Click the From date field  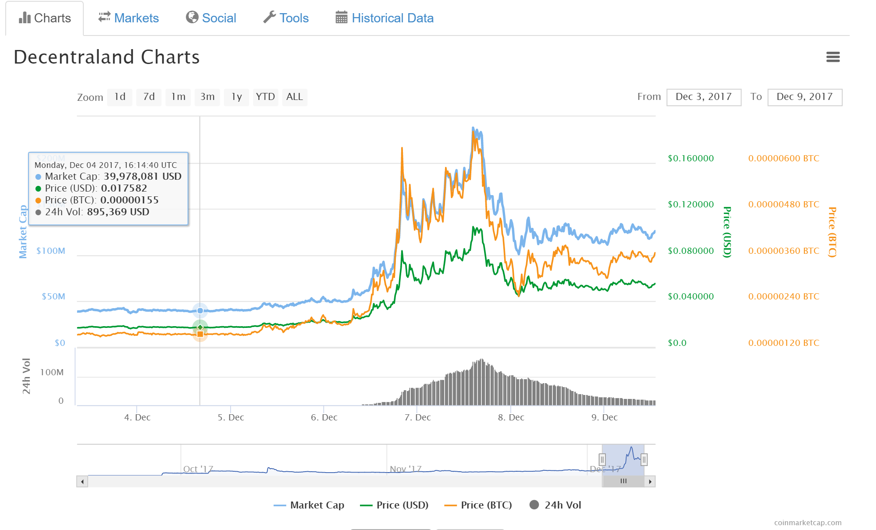[703, 97]
